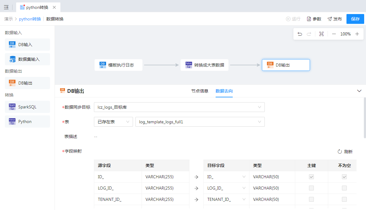The height and width of the screenshot is (210, 366).
Task: Click the panel's vertical scrollbar
Action: tap(364, 118)
